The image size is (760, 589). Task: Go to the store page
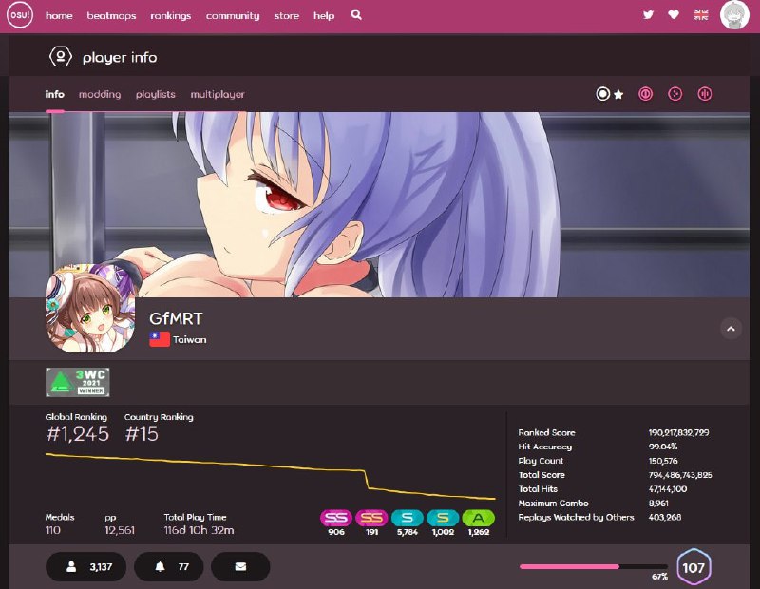[287, 15]
